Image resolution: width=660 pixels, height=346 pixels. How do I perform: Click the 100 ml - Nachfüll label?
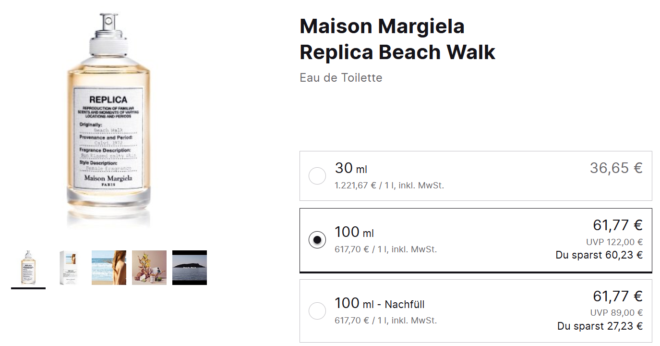(379, 304)
